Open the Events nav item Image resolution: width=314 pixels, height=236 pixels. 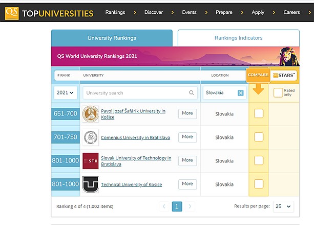point(189,12)
